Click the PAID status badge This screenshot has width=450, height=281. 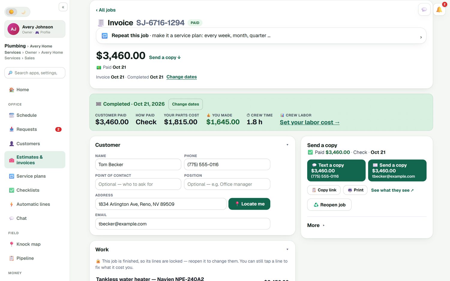coord(195,23)
